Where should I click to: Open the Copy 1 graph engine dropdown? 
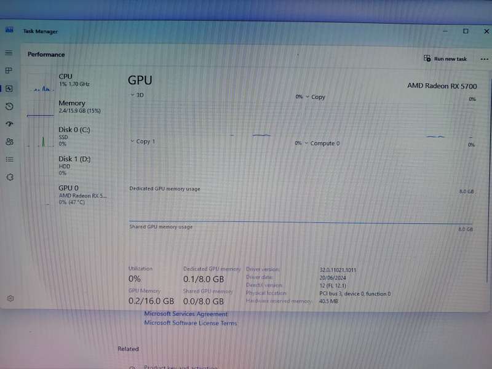[143, 141]
